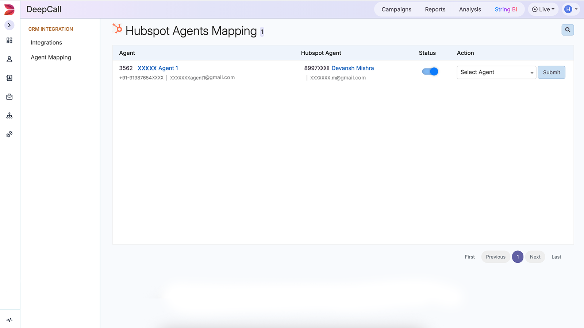Open the dashboard grid icon in sidebar

pyautogui.click(x=9, y=40)
